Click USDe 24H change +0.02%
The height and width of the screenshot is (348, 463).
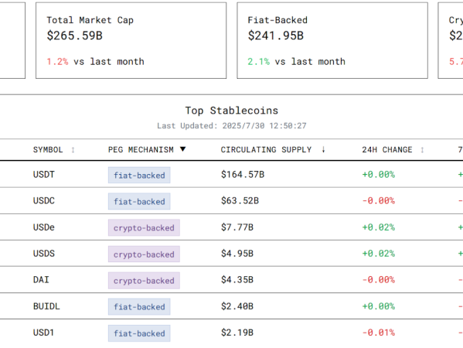coord(379,227)
